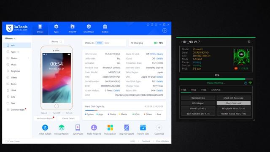Click Turn Off below the phone preview
This screenshot has width=270, height=152.
pos(56,113)
